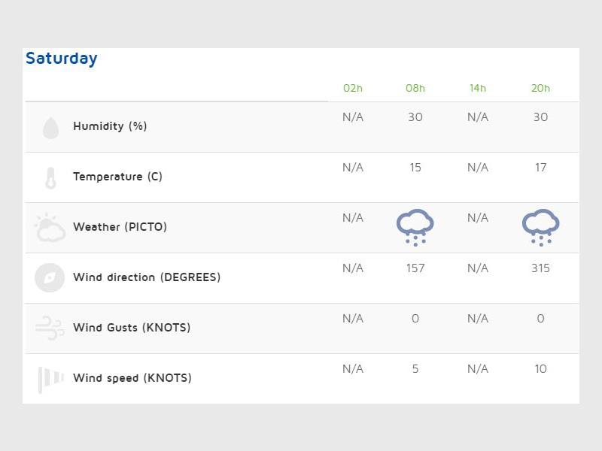
Task: Click the Saturday heading
Action: click(62, 59)
